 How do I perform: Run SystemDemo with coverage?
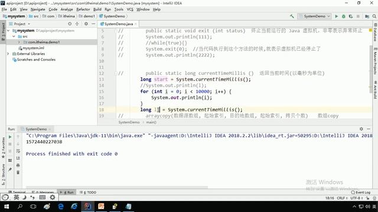pyautogui.click(x=351, y=16)
